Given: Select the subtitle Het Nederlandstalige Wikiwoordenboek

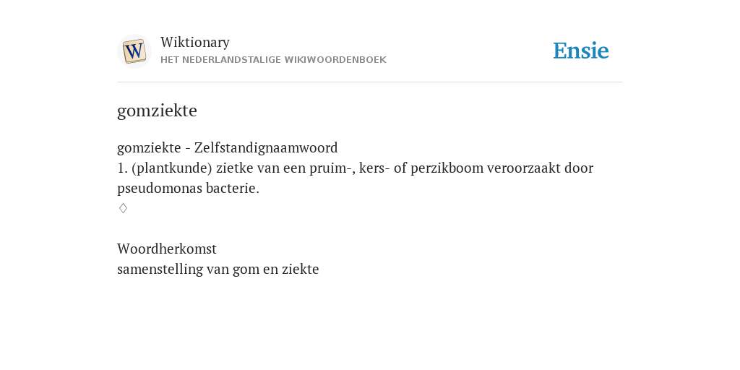Looking at the screenshot, I should click(x=273, y=60).
